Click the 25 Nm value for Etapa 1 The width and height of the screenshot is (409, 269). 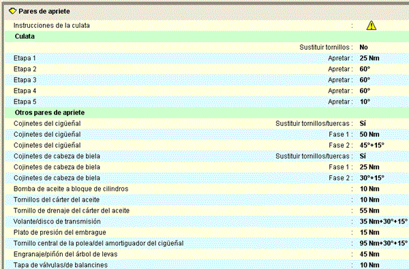point(369,58)
